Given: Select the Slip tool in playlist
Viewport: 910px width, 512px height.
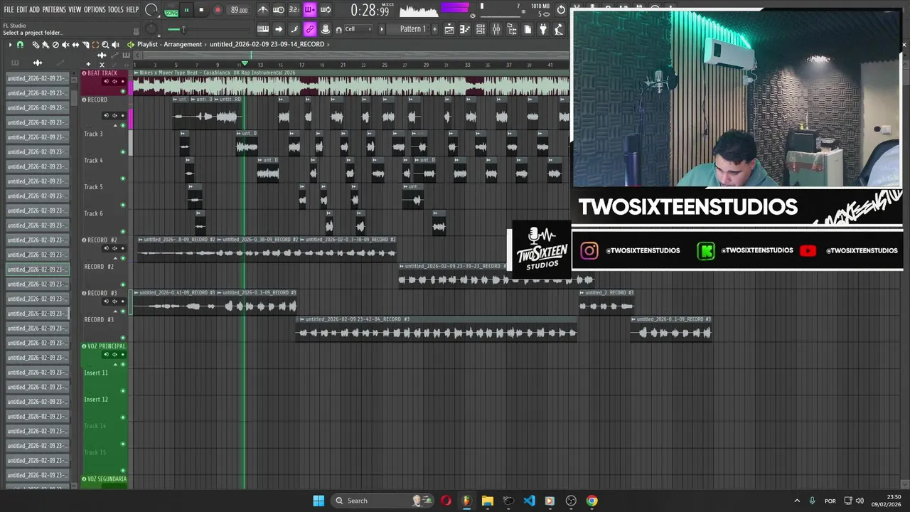Looking at the screenshot, I should 75,45.
